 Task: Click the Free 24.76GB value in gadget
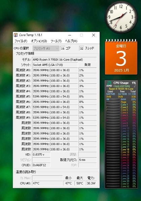click(122, 94)
